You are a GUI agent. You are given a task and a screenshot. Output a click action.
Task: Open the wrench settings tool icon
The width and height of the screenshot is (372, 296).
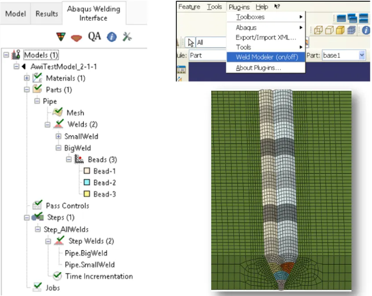tap(127, 37)
